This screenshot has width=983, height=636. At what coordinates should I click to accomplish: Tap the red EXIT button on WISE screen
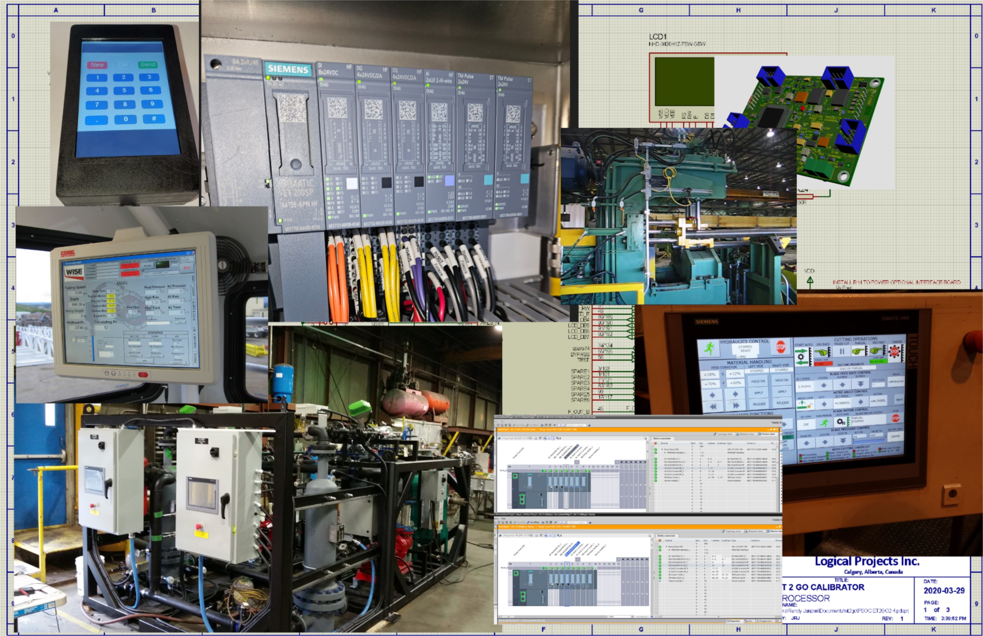(x=187, y=268)
